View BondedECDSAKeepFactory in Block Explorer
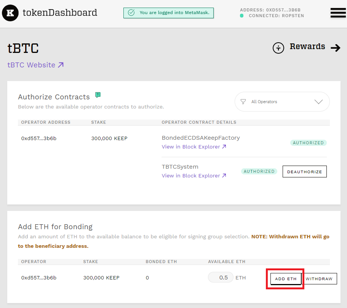 (194, 147)
